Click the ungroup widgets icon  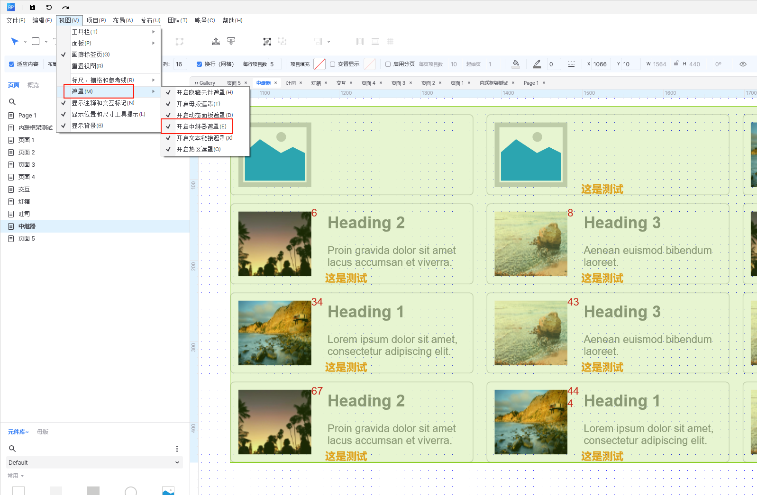click(x=283, y=41)
